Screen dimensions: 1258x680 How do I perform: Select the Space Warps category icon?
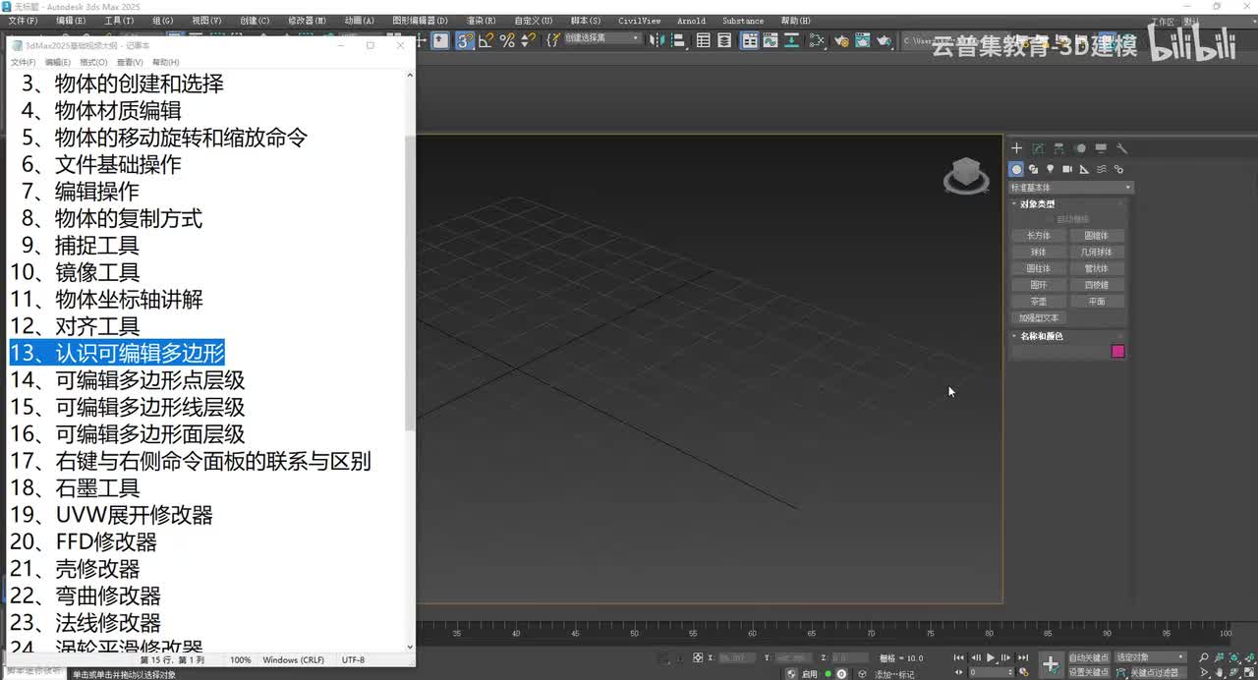[x=1102, y=169]
